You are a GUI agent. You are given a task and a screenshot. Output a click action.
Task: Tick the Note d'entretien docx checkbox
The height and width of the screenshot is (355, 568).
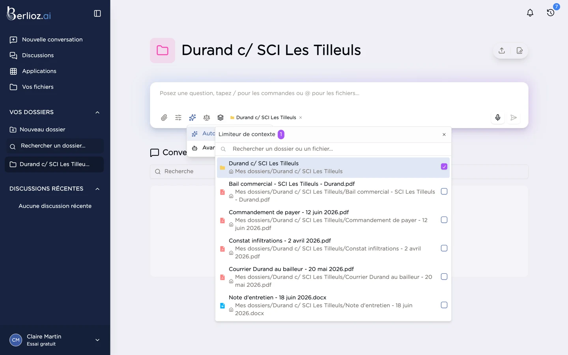[x=444, y=305]
